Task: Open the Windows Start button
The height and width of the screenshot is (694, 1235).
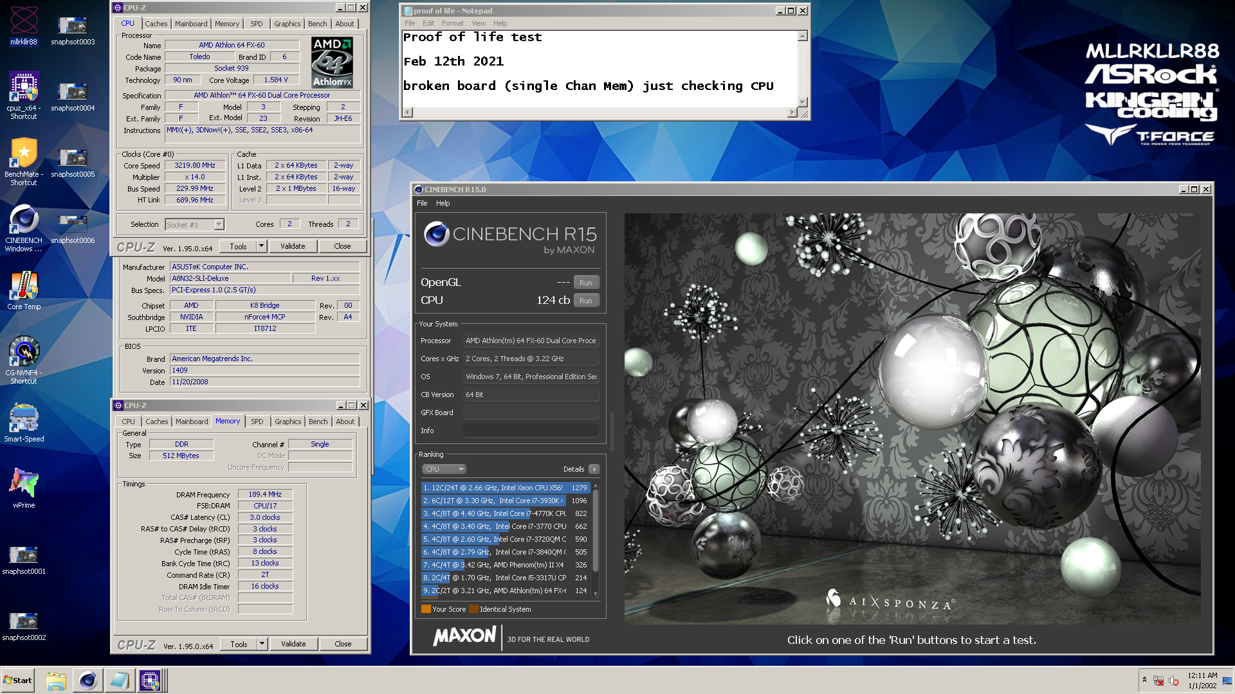Action: (x=17, y=681)
